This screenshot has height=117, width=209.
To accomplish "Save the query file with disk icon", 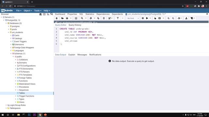I will (x=67, y=18).
